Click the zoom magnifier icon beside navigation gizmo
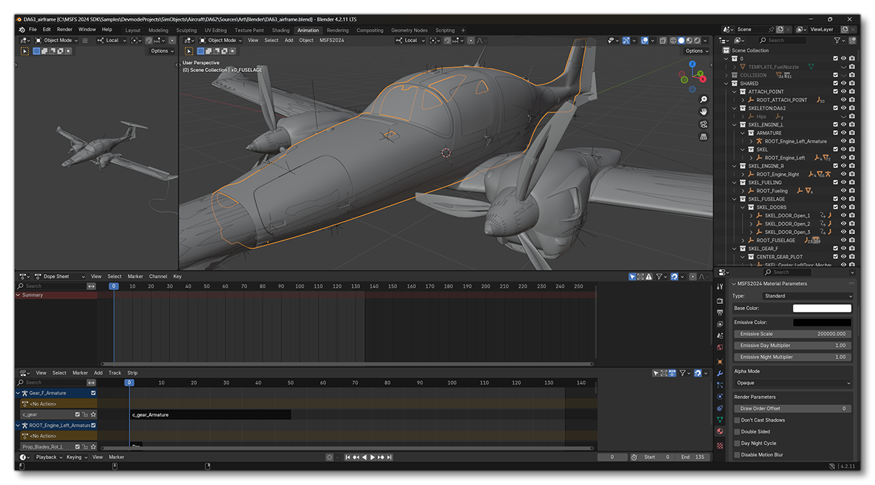Screen dimensions: 875x485 pyautogui.click(x=703, y=99)
